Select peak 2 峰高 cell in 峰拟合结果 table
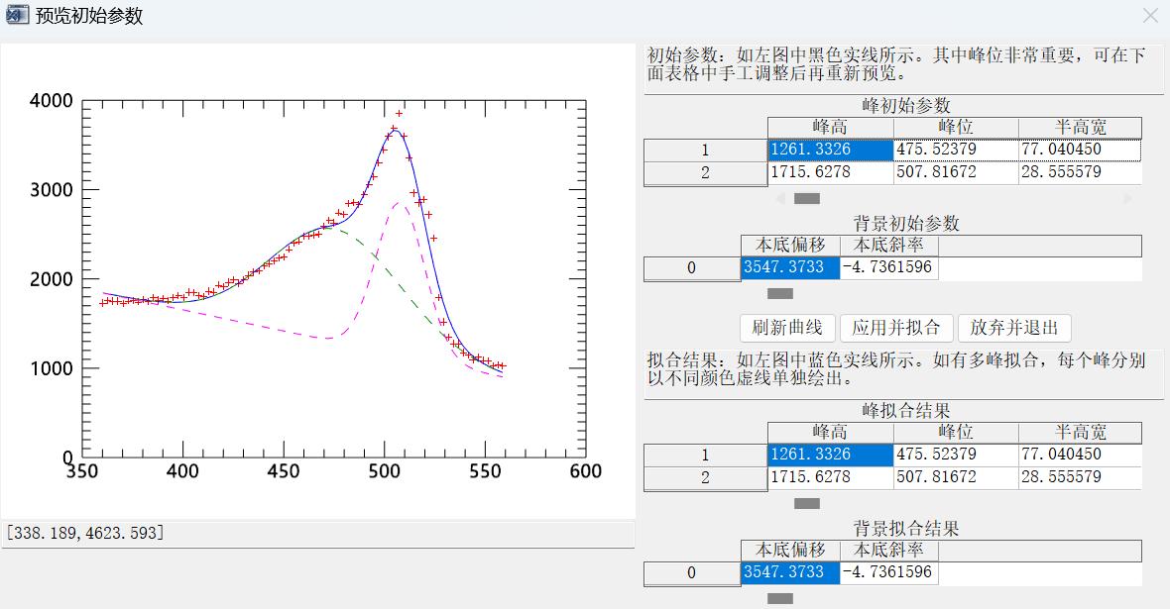 tap(830, 477)
